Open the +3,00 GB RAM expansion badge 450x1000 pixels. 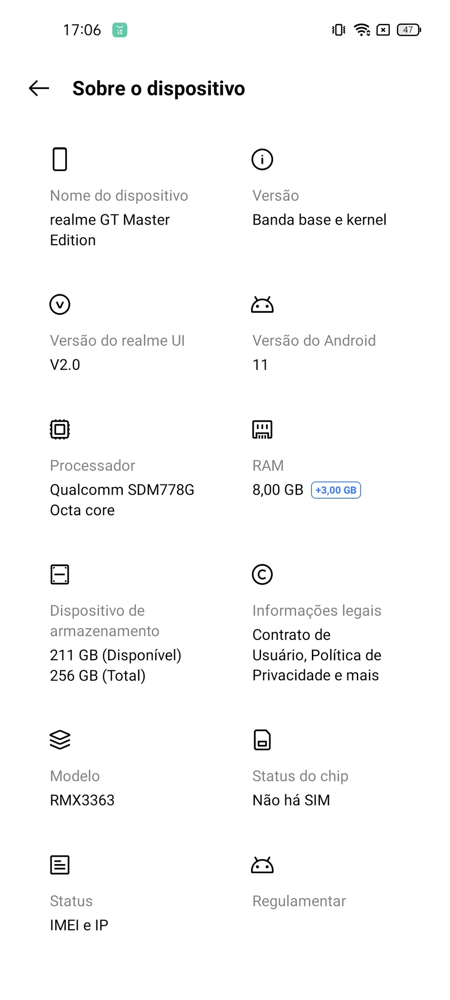click(336, 490)
